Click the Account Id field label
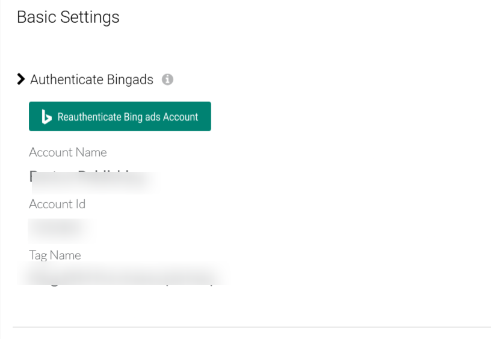The height and width of the screenshot is (339, 491). [57, 204]
